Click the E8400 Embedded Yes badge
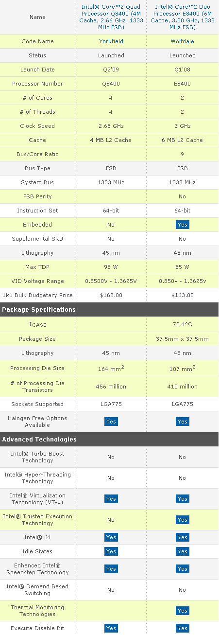This screenshot has height=635, width=219. 183,225
